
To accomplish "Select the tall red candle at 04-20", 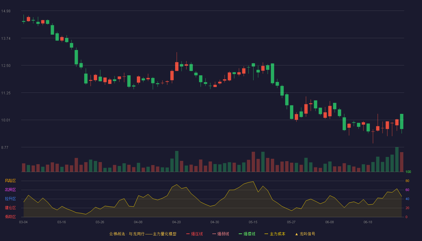I will pos(177,66).
